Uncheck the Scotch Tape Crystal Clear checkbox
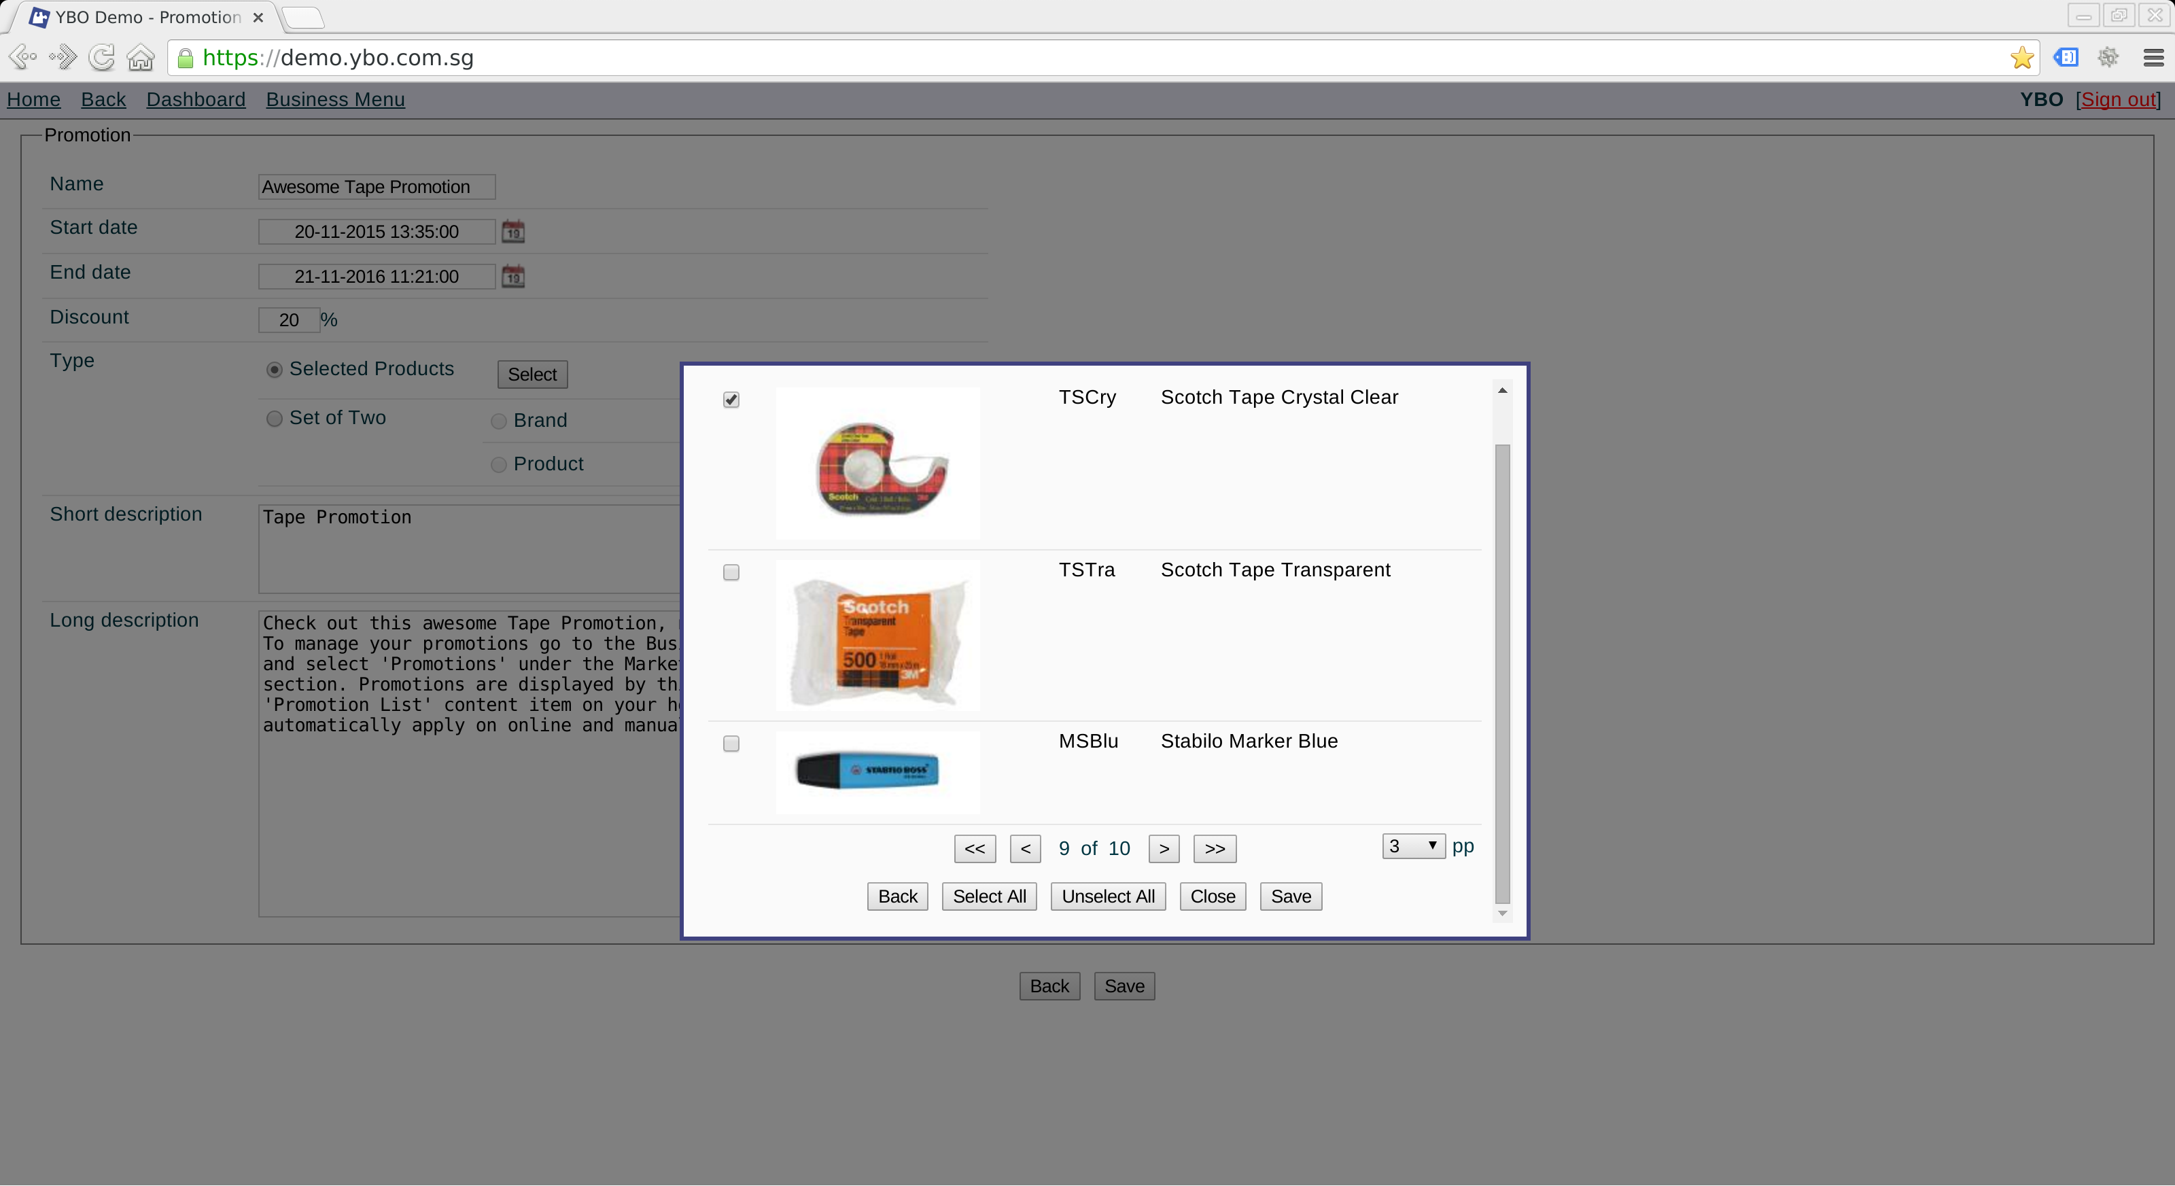The width and height of the screenshot is (2175, 1186). click(731, 399)
